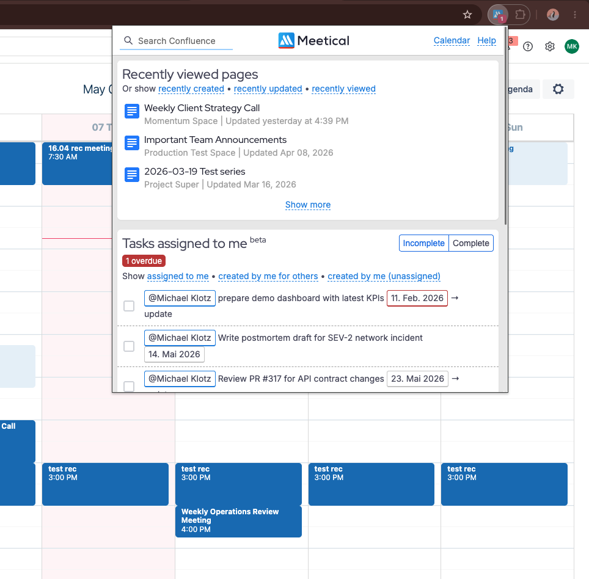
Task: Click the Meetical logo
Action: (313, 40)
